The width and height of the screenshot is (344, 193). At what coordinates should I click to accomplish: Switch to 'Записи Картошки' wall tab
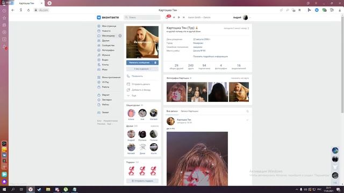(x=190, y=111)
